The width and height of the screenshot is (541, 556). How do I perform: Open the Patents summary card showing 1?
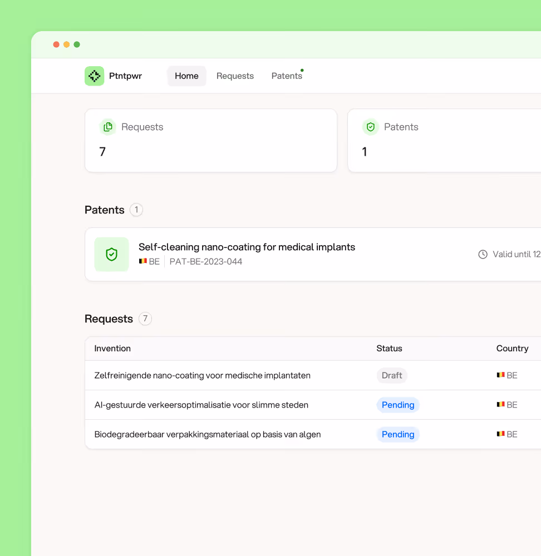445,141
